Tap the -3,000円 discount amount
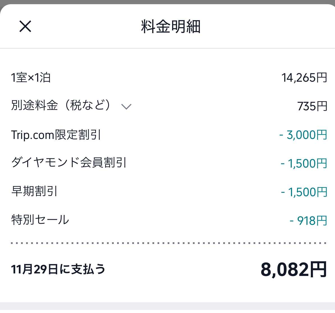The height and width of the screenshot is (313, 335). (303, 135)
